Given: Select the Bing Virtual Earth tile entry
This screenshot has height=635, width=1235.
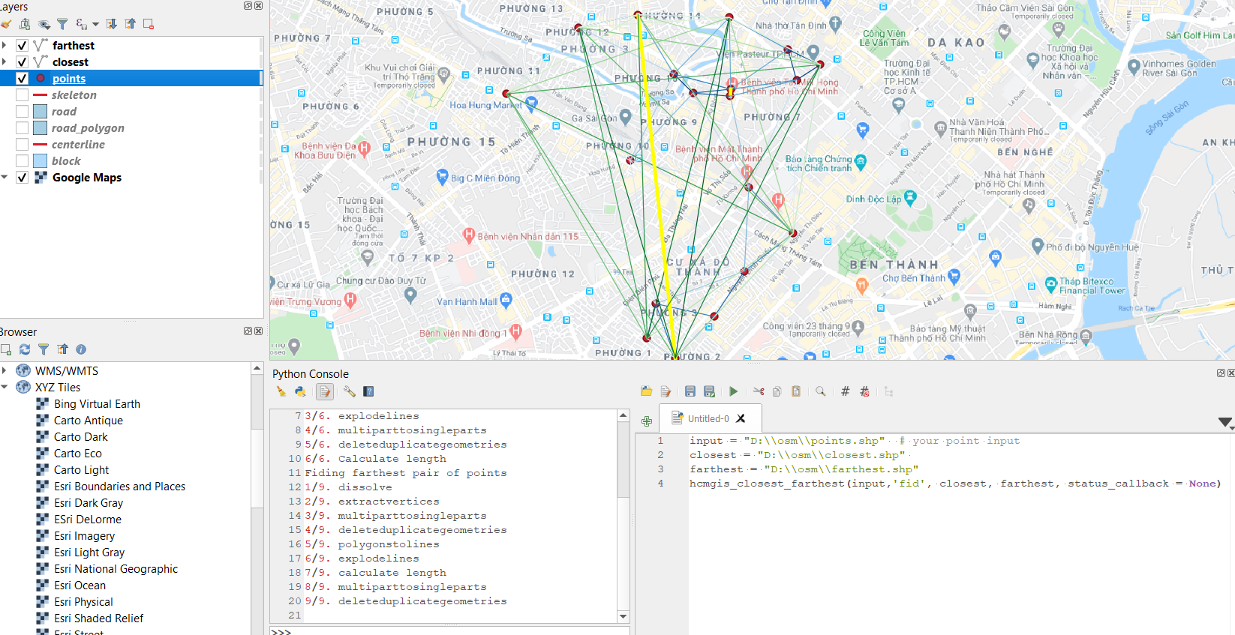Looking at the screenshot, I should [97, 404].
